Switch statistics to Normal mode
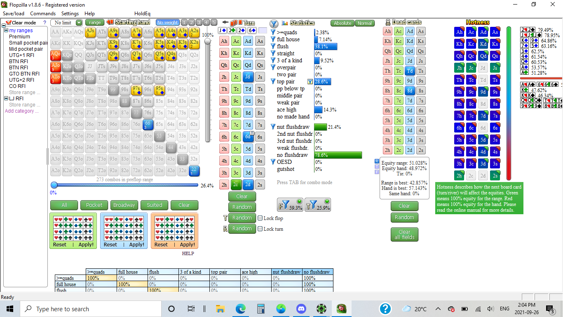563x317 pixels. tap(364, 23)
